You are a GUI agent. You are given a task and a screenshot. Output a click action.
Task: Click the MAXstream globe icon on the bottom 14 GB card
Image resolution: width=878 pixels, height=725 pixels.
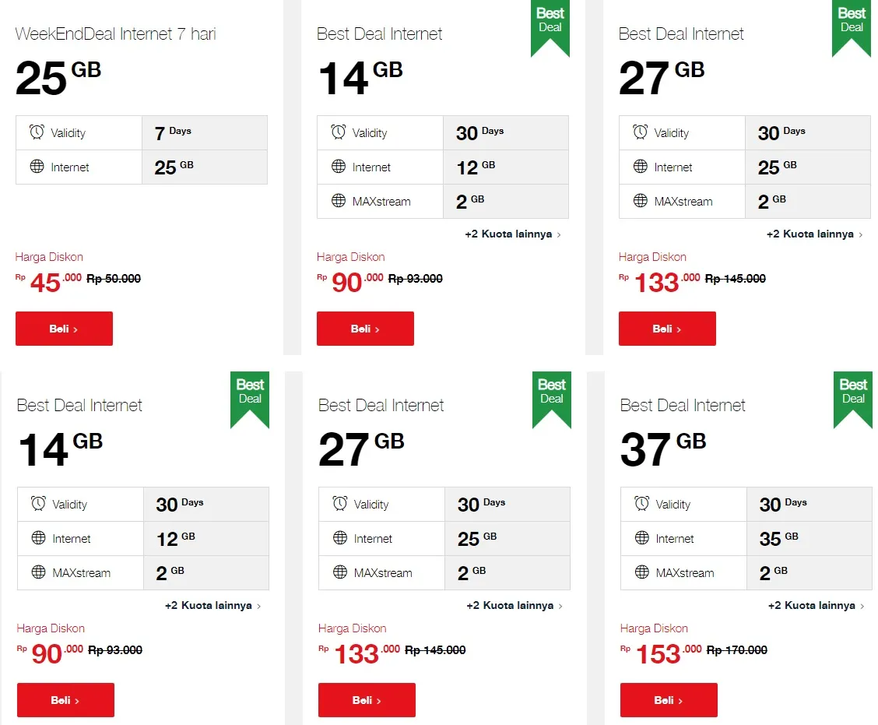[x=37, y=572]
